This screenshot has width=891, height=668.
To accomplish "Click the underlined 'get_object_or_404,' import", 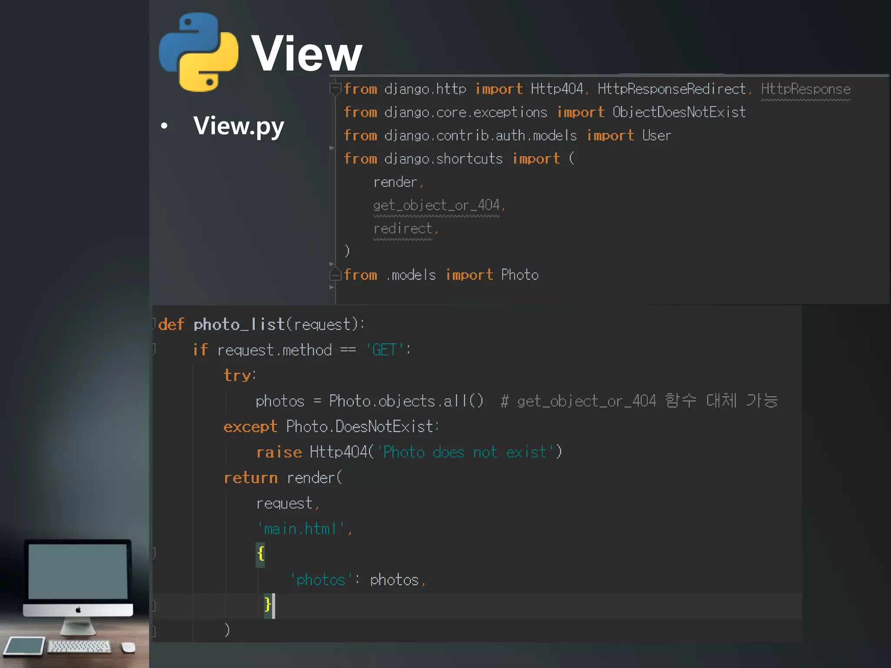I will [x=439, y=205].
